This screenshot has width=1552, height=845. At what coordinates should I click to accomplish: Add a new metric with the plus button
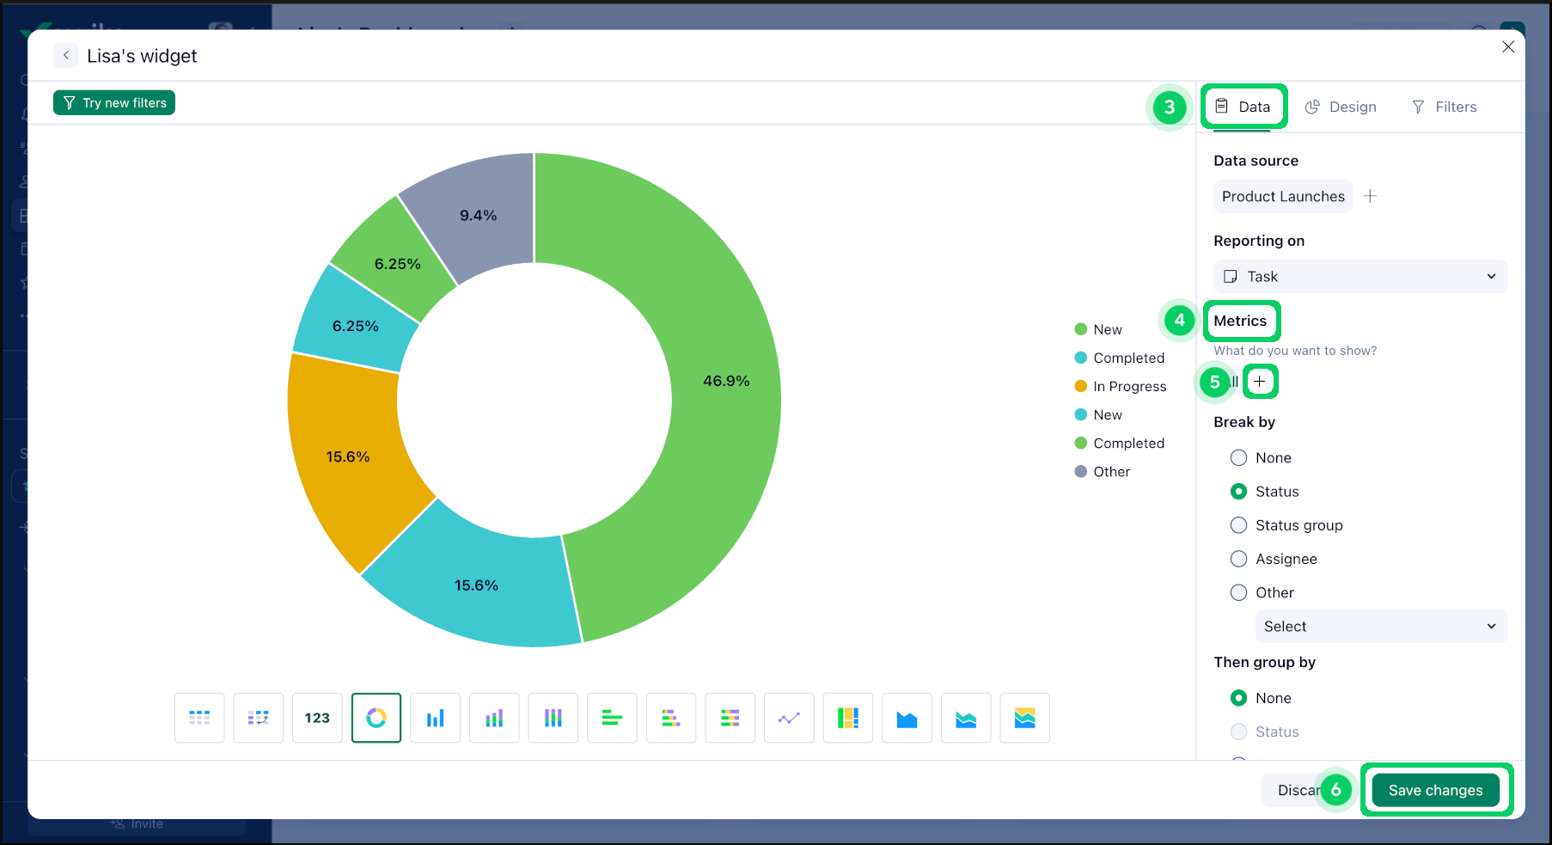(1260, 381)
